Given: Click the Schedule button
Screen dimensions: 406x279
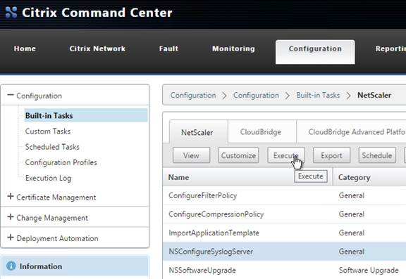Looking at the screenshot, I should coord(377,155).
